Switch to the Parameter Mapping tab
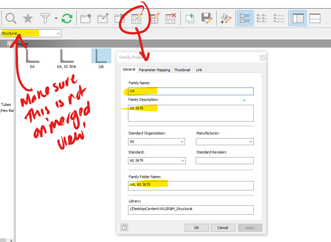331x242 pixels. 154,70
